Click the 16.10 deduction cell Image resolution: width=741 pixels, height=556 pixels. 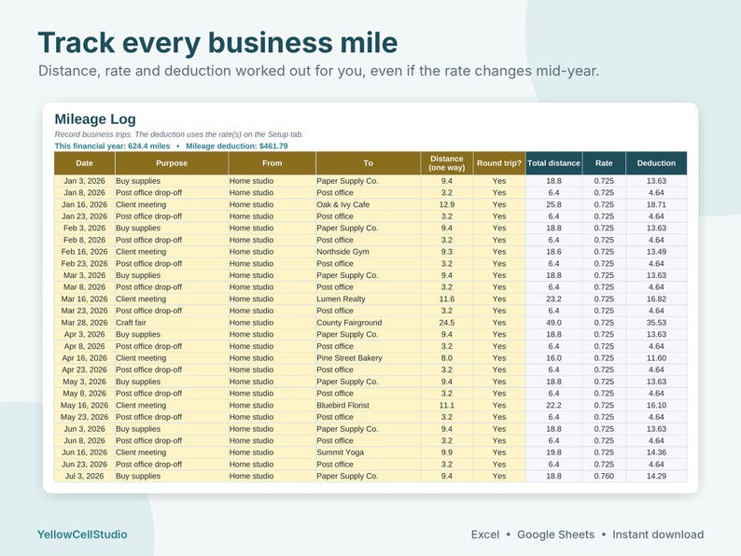tap(656, 405)
